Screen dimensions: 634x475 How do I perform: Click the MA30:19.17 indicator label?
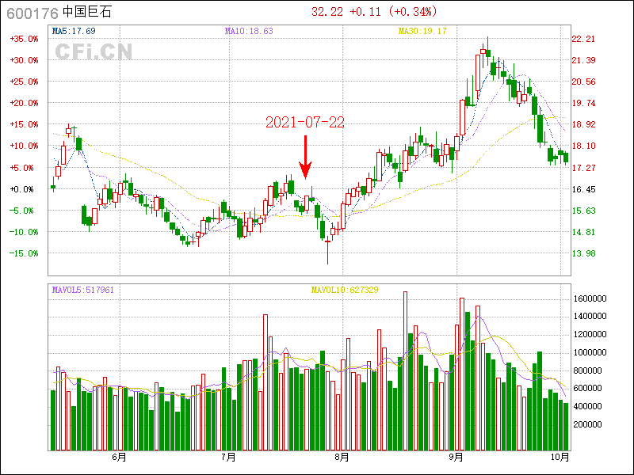(x=422, y=31)
